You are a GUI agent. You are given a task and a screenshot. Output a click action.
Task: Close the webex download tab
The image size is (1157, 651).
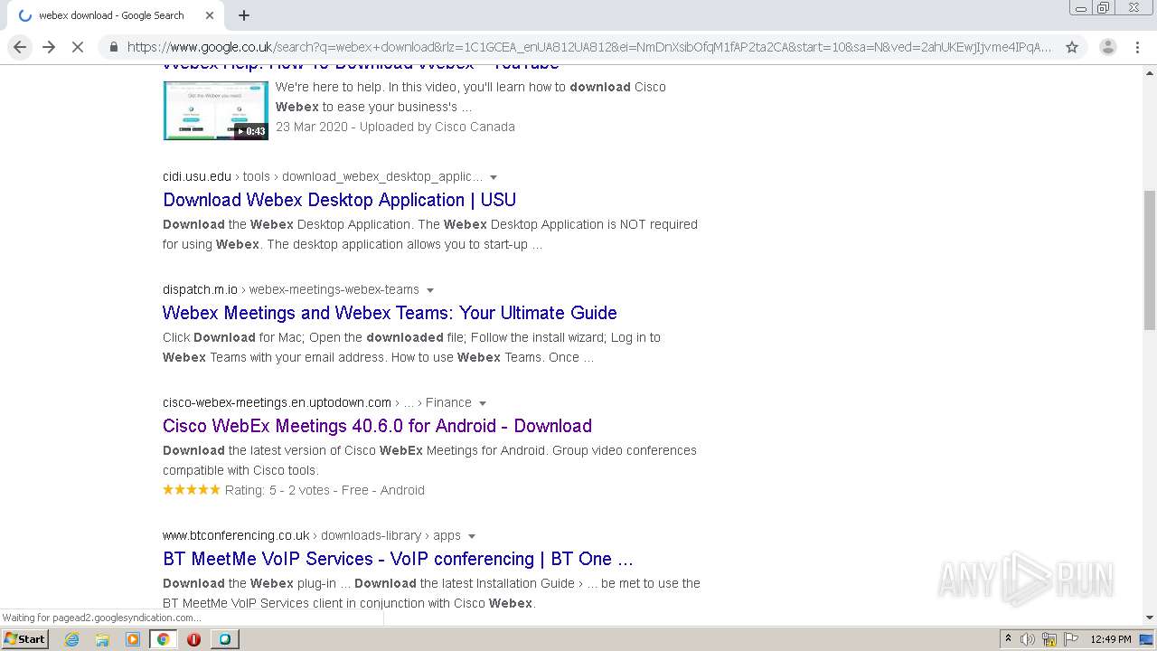(210, 15)
